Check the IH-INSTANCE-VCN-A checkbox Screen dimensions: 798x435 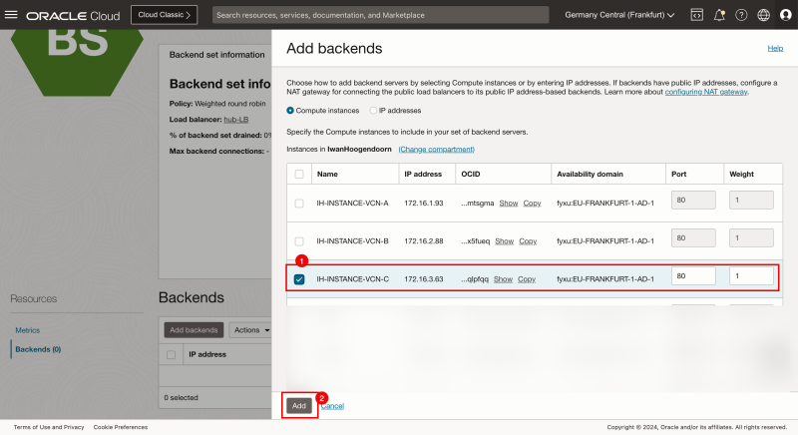299,204
